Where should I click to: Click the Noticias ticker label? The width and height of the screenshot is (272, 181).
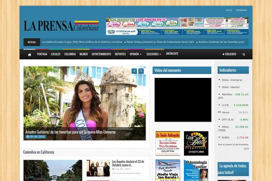32,42
